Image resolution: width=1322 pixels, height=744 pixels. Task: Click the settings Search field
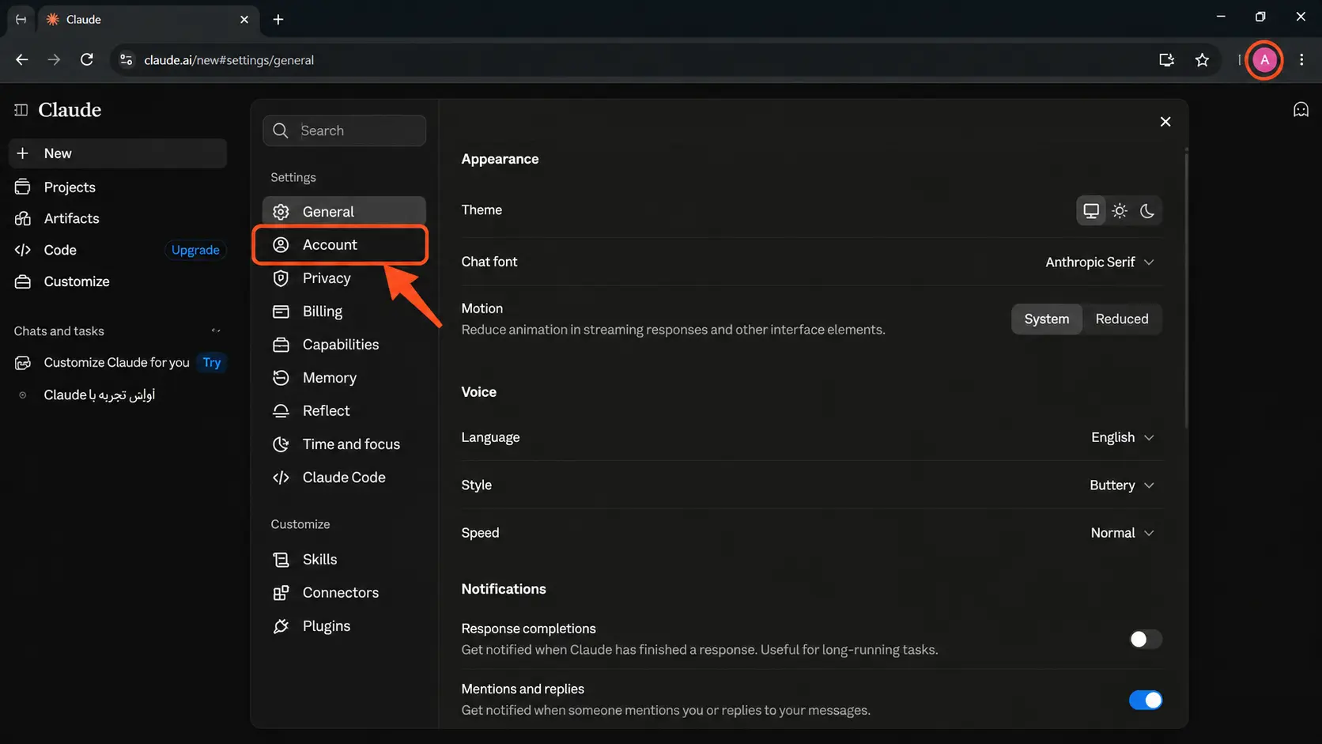point(344,130)
